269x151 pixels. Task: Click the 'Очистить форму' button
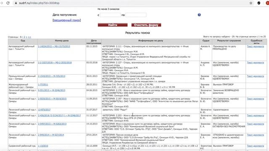tap(146, 25)
